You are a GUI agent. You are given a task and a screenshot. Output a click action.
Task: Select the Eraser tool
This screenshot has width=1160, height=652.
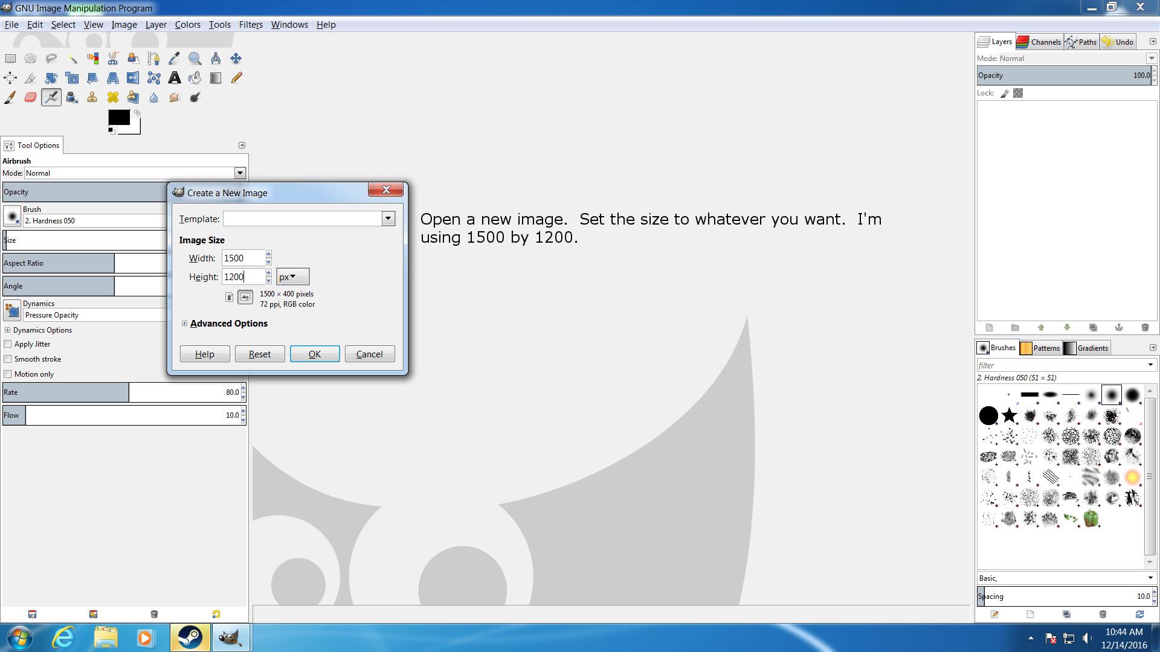coord(30,98)
